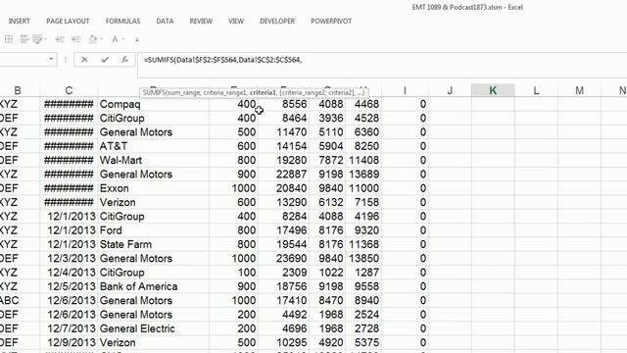Viewport: 627px width, 353px height.
Task: Click criteria_range1 argument in the formula tooltip
Action: [x=225, y=92]
